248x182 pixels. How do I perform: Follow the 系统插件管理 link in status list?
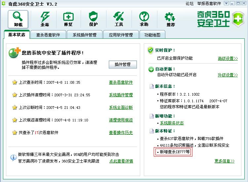(x=121, y=95)
